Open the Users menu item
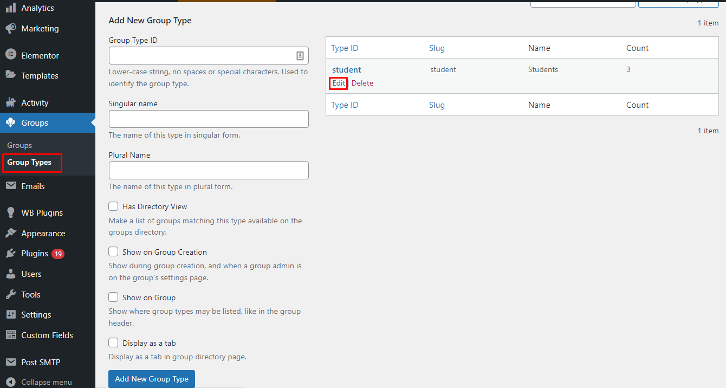Image resolution: width=726 pixels, height=388 pixels. (x=31, y=274)
